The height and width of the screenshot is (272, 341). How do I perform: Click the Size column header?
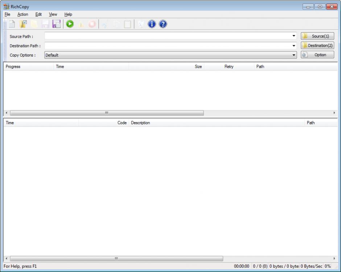point(167,66)
